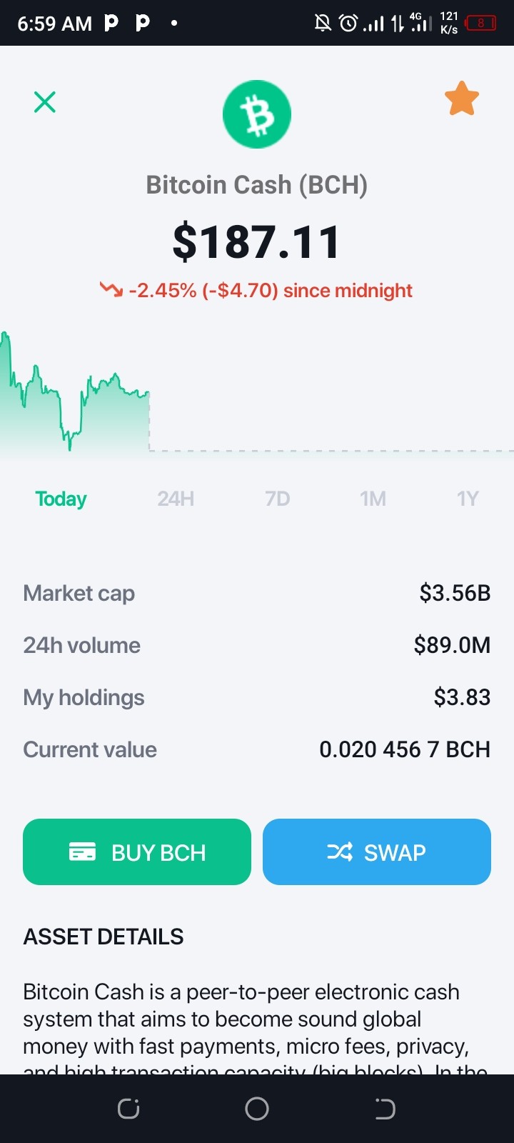Tap the Current value BCH amount
Viewport: 514px width, 1143px height.
point(405,749)
